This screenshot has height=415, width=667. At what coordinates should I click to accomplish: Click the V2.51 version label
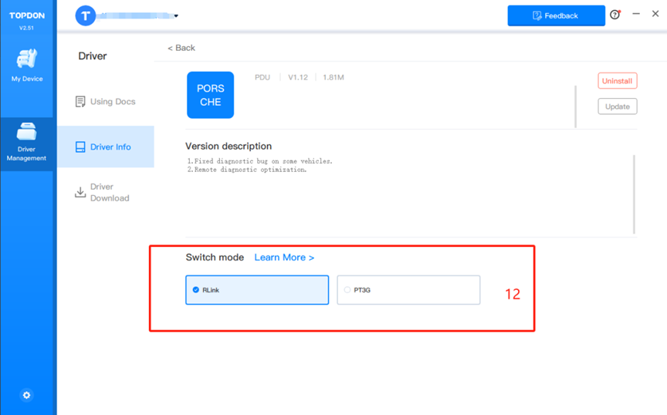(26, 28)
